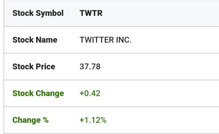Click divider line below Stock Name row
The height and width of the screenshot is (134, 219).
click(x=111, y=53)
